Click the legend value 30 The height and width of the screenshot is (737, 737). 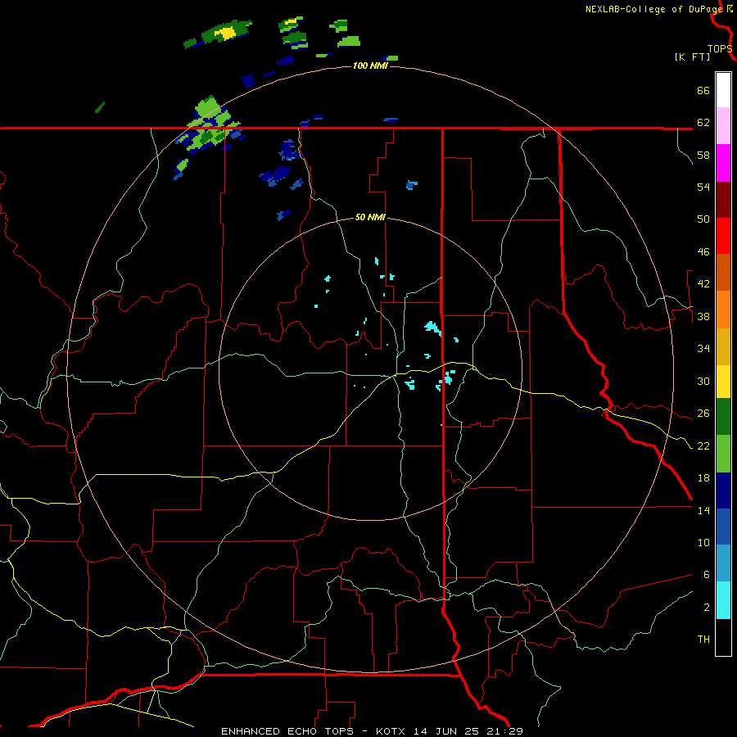click(x=703, y=381)
